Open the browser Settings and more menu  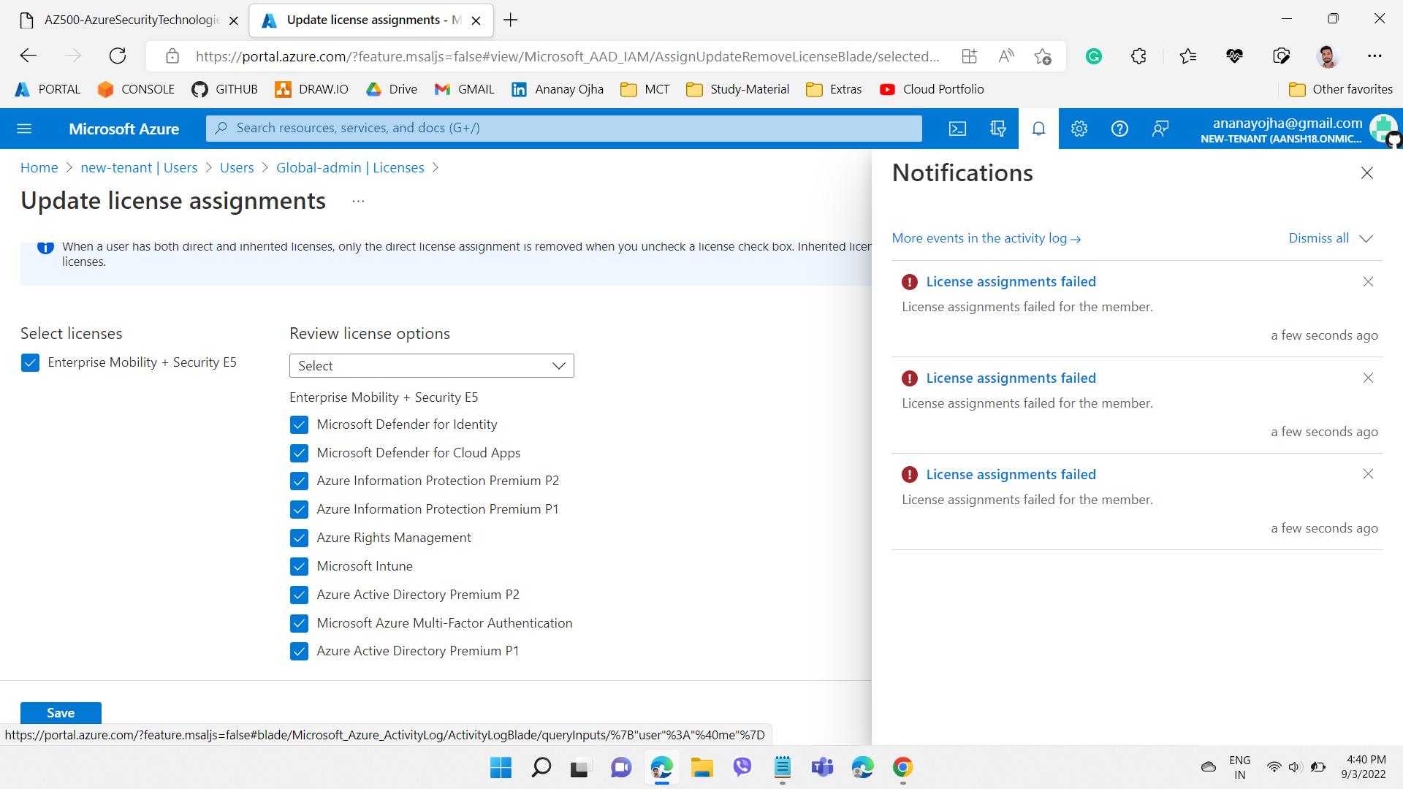point(1375,56)
